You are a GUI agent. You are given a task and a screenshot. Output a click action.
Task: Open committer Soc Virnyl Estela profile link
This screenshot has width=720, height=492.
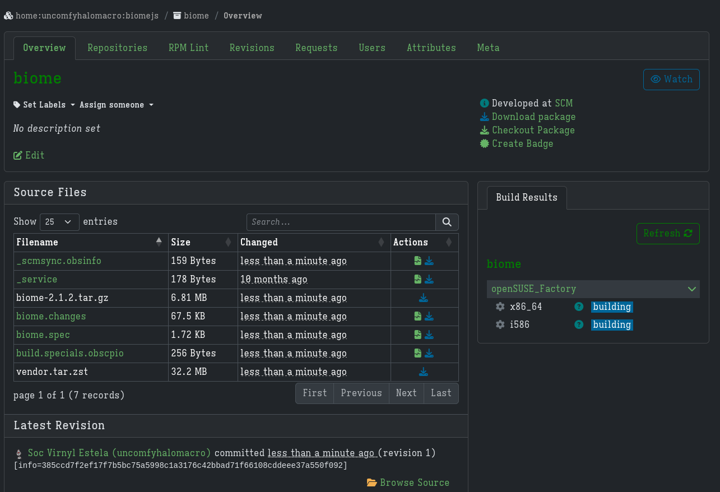coord(119,453)
